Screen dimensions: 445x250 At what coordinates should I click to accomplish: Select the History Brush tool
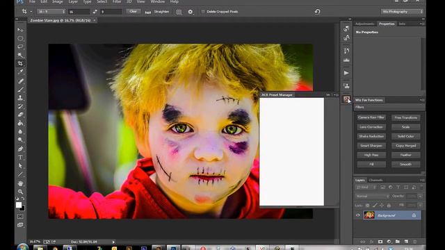tap(20, 106)
